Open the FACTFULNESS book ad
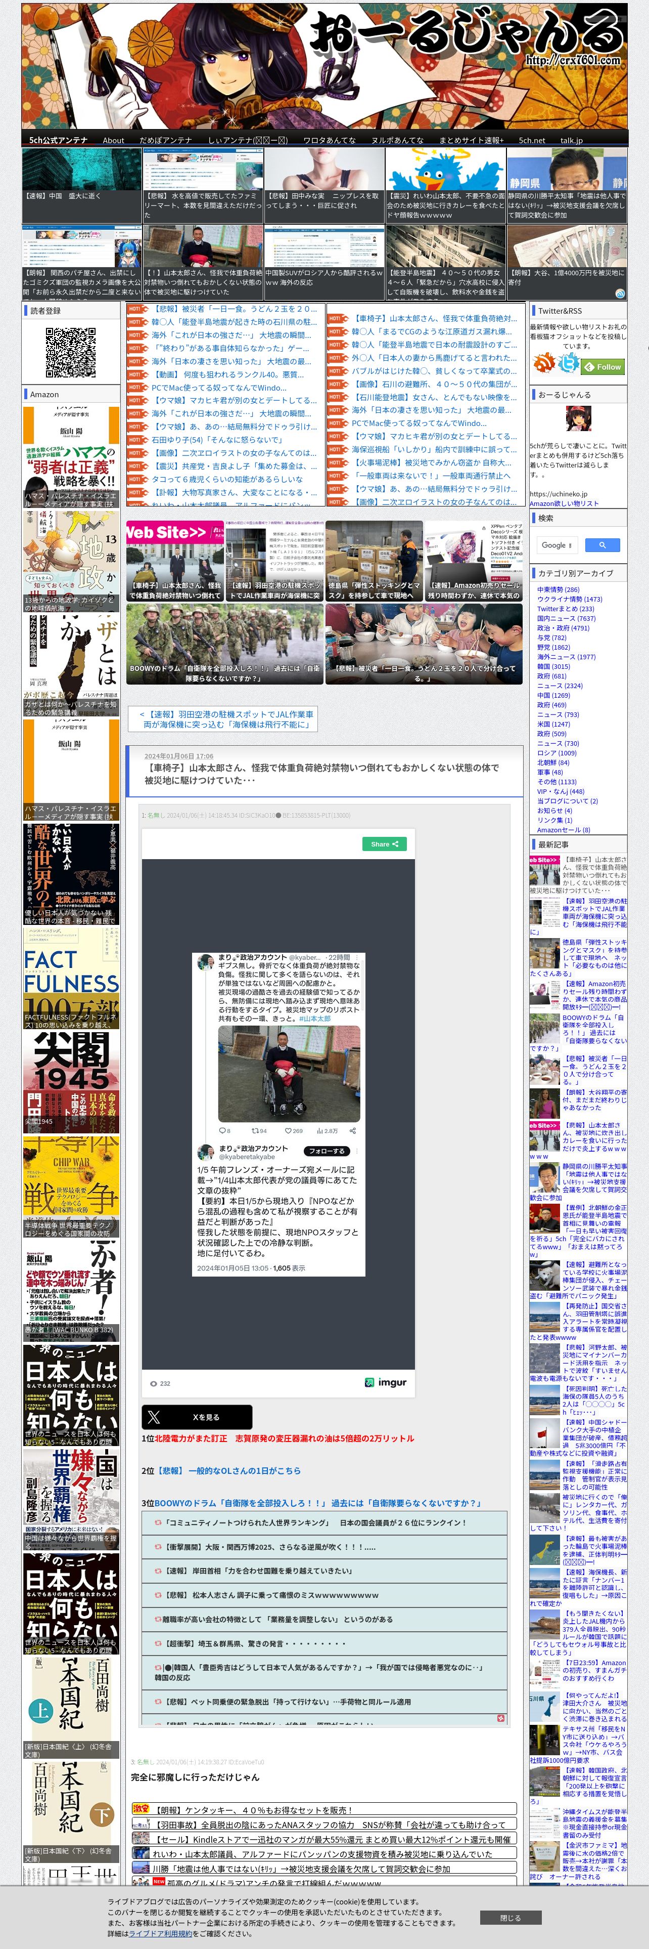The image size is (649, 1949). tap(71, 979)
